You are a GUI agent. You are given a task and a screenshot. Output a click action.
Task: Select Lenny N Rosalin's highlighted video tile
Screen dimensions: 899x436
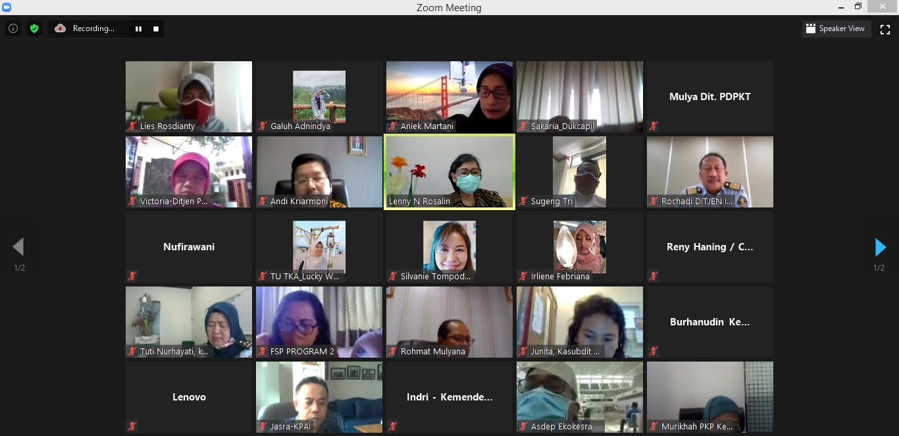(449, 171)
